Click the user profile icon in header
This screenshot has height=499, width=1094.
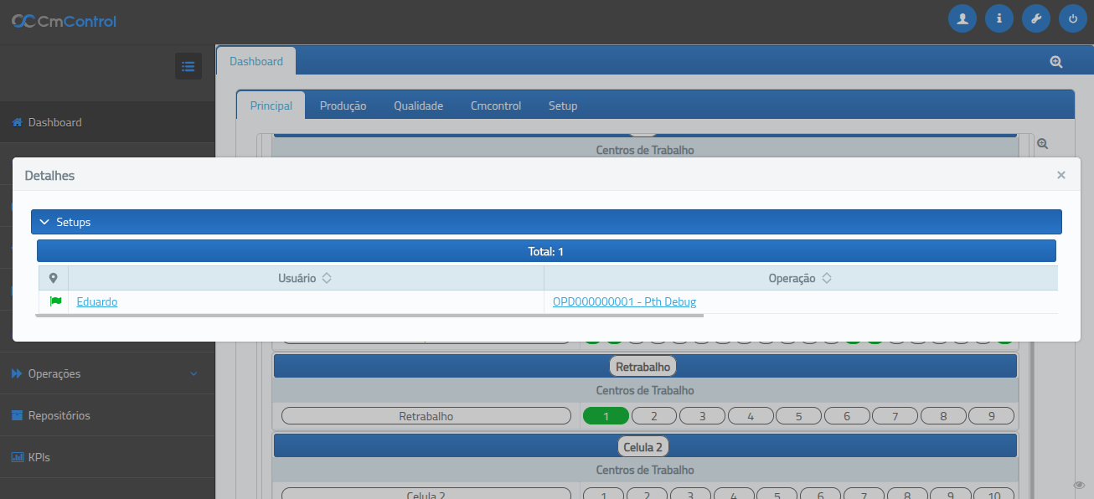point(962,18)
